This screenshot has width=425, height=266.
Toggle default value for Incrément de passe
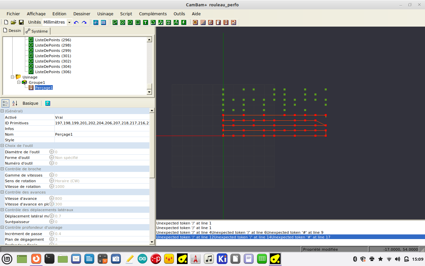click(x=51, y=234)
